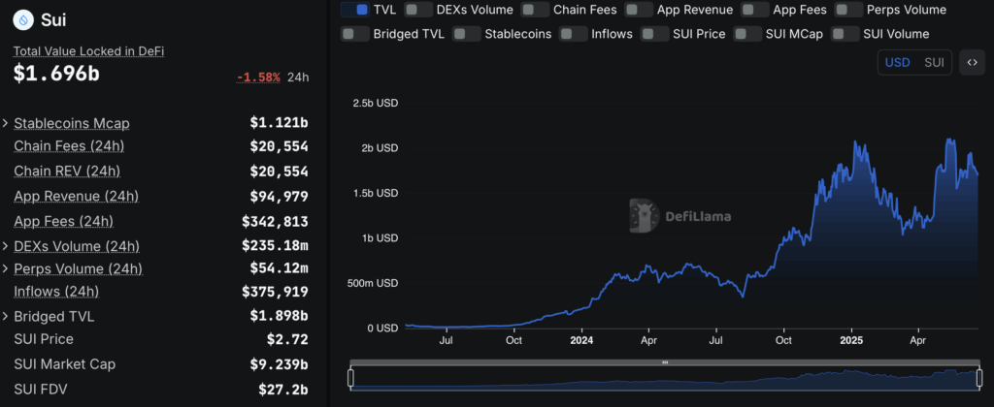Expand the DEXs Volume (24h) row
Viewport: 994px width, 407px height.
[x=6, y=245]
